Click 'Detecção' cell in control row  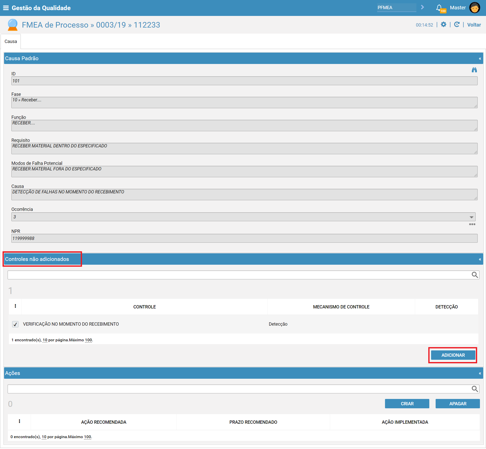point(278,324)
